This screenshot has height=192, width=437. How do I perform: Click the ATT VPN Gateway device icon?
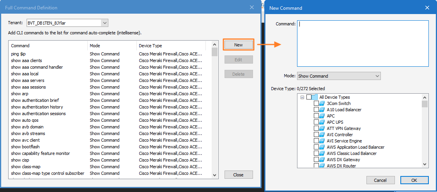tap(322, 128)
